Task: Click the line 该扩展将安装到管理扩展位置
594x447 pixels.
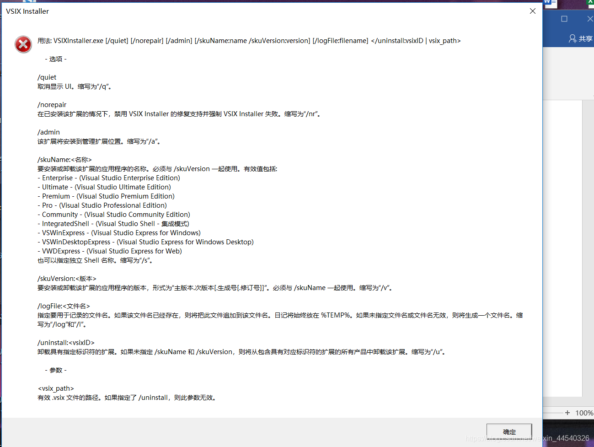Action: 99,141
